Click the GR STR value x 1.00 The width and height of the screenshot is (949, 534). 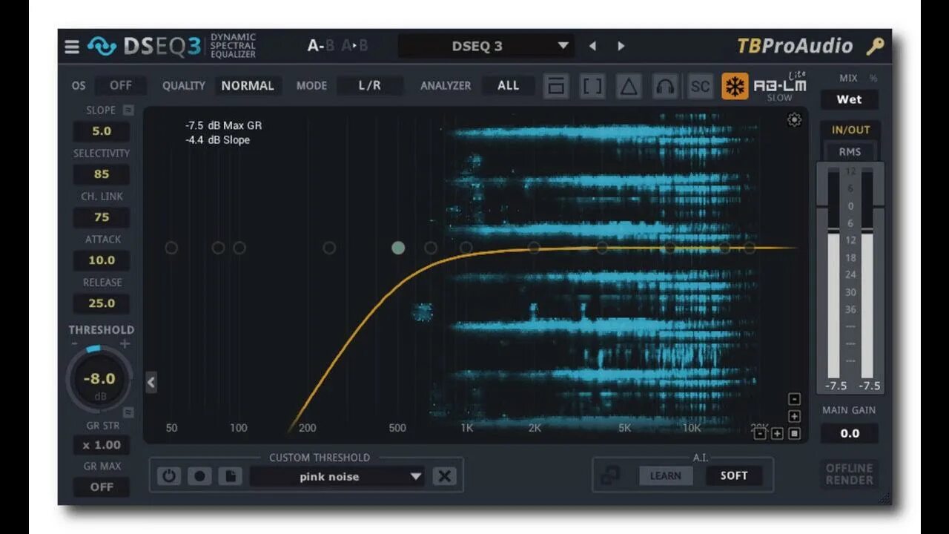pyautogui.click(x=102, y=445)
